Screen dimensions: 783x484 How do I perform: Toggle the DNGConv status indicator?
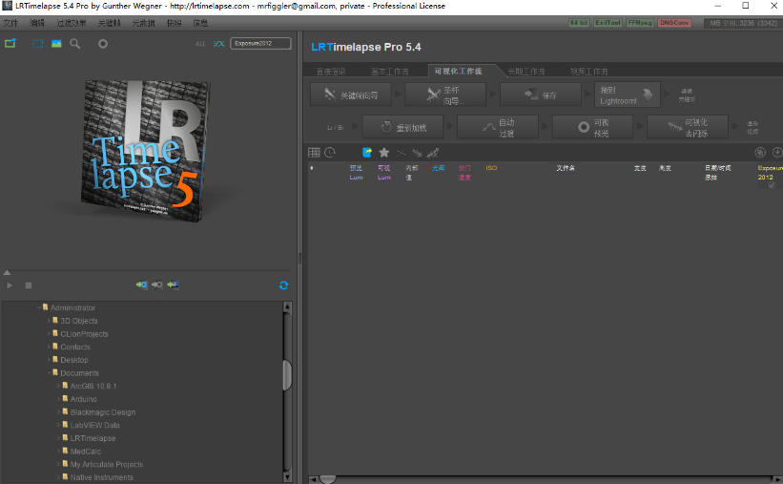click(673, 23)
